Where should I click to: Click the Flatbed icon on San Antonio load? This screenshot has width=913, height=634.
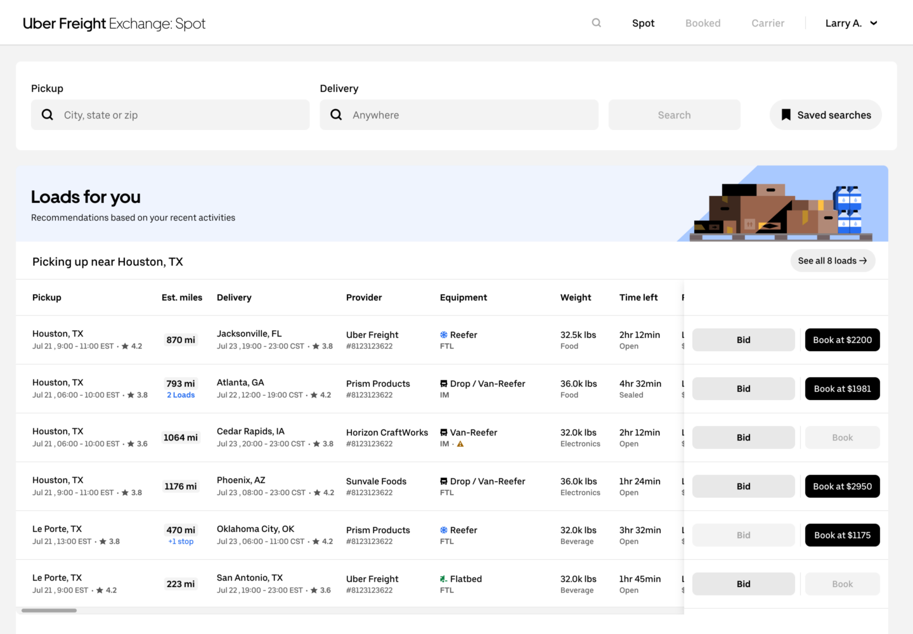click(x=444, y=579)
